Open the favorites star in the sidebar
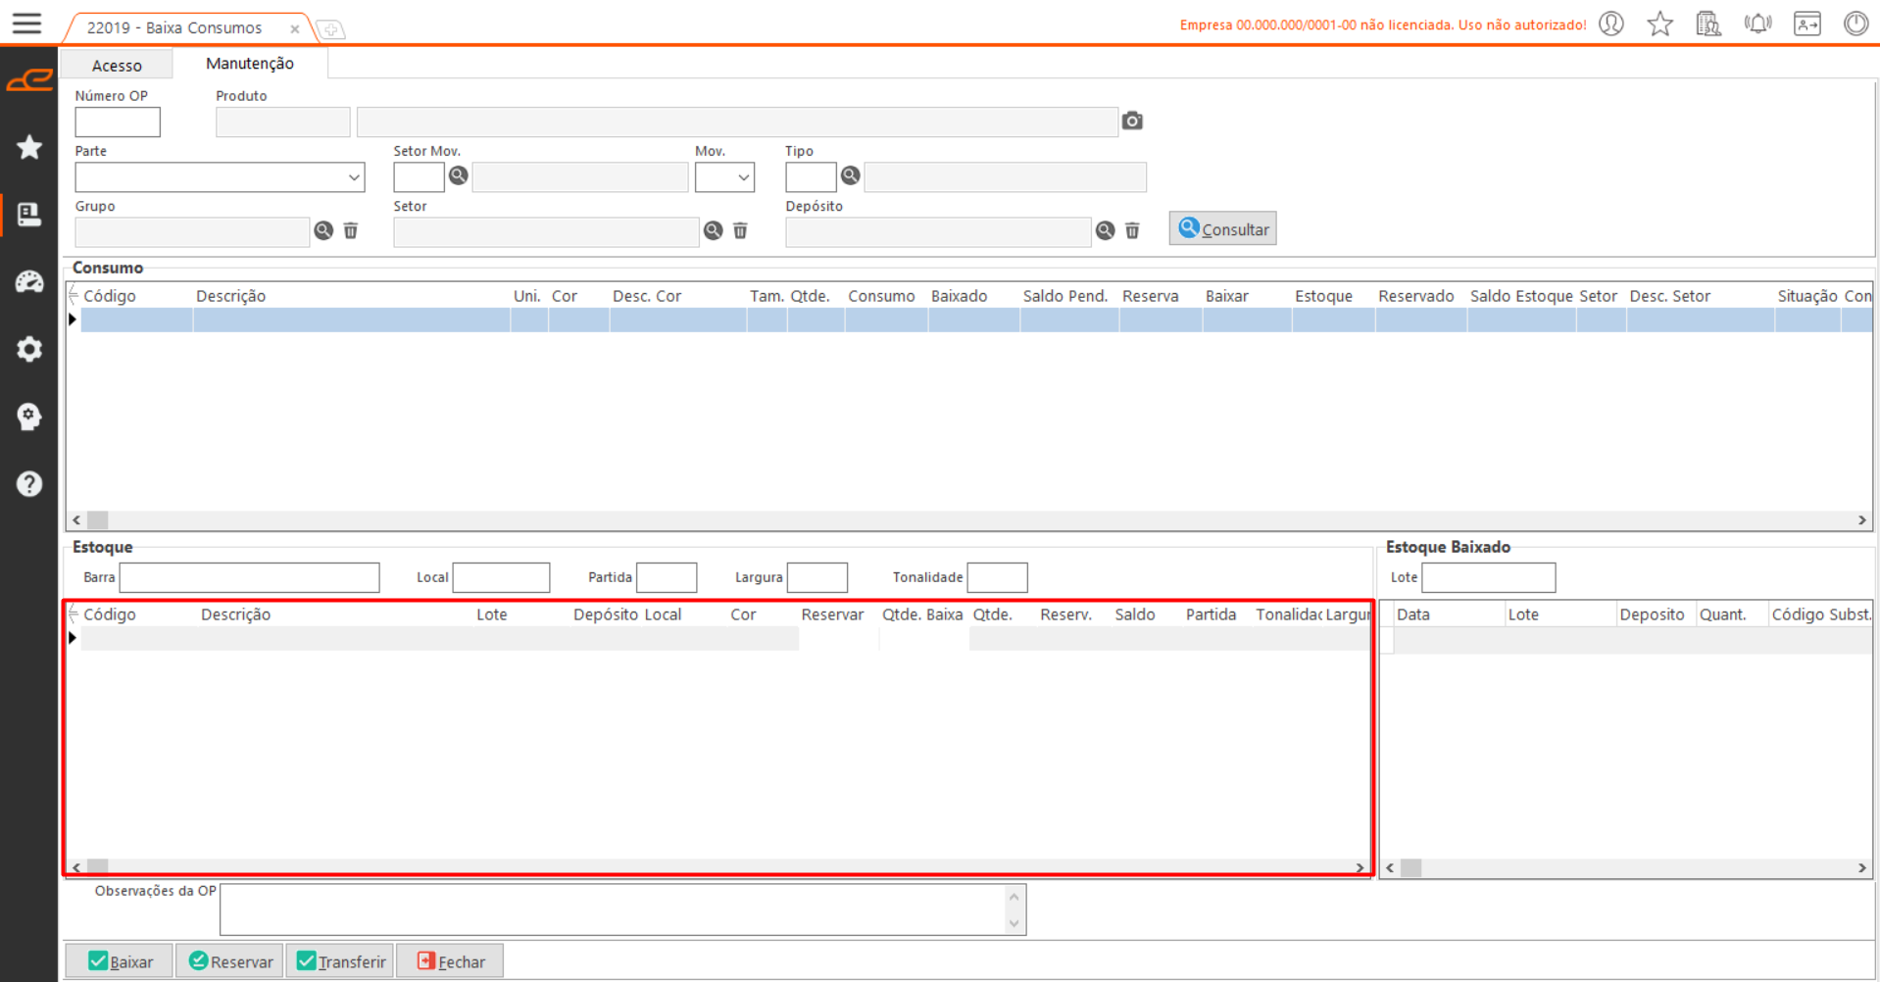The height and width of the screenshot is (982, 1880). pos(29,147)
